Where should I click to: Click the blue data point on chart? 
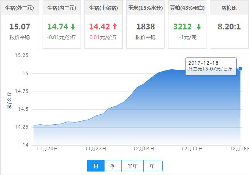click(240, 69)
